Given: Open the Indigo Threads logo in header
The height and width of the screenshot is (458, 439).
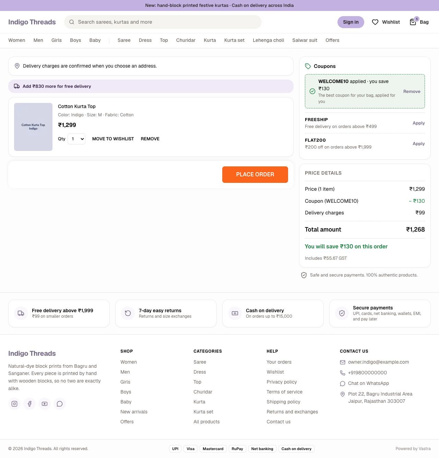Looking at the screenshot, I should (x=32, y=22).
